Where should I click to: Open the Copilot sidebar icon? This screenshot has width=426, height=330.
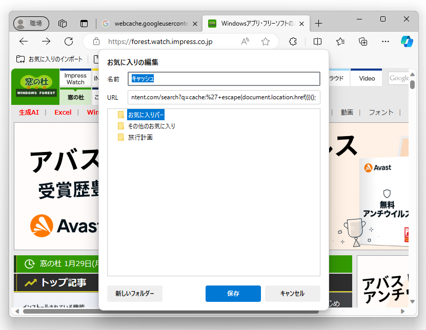[408, 41]
